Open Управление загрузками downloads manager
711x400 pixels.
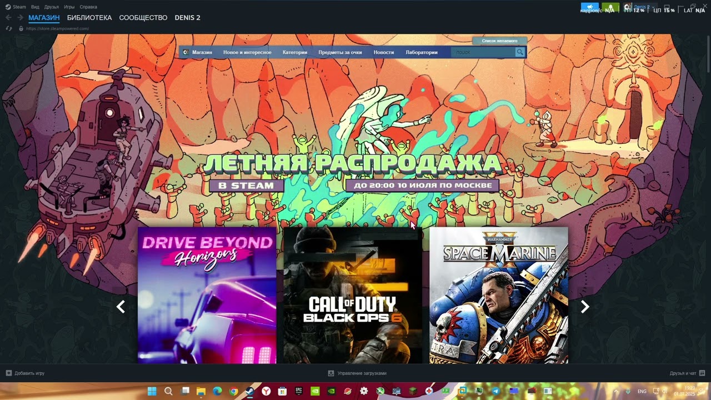[x=357, y=373]
